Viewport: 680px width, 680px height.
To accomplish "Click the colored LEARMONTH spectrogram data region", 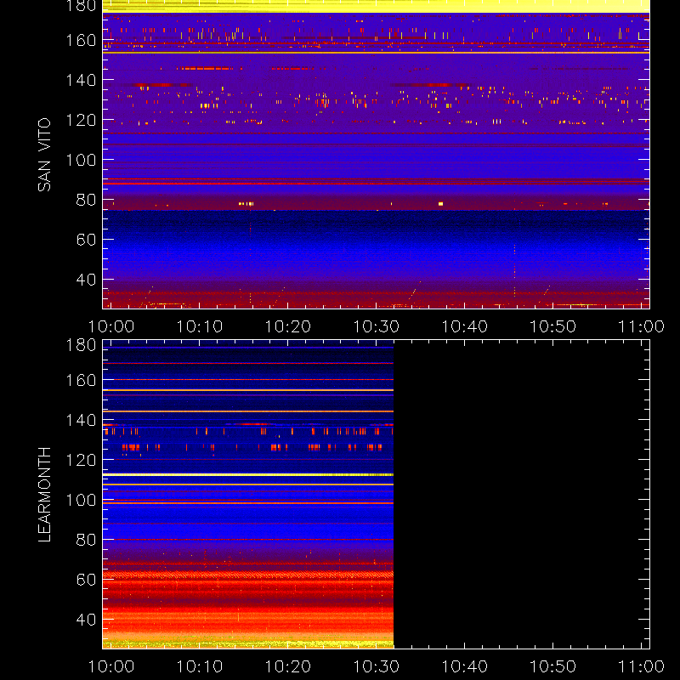I will 248,495.
